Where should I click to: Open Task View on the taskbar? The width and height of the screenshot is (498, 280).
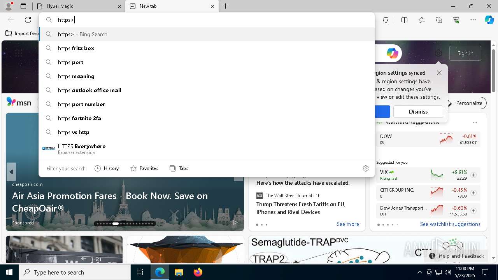pos(140,272)
